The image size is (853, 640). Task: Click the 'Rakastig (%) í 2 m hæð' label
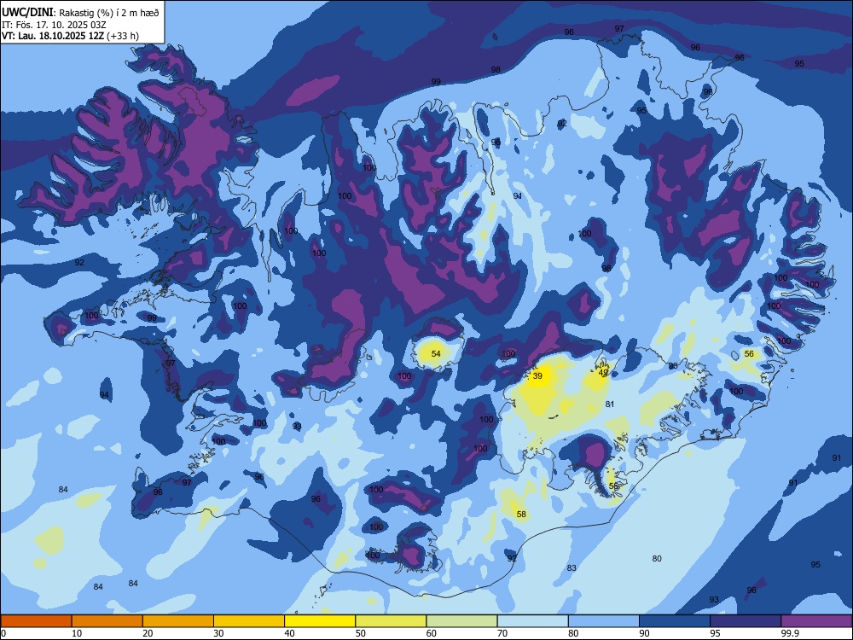pos(109,13)
